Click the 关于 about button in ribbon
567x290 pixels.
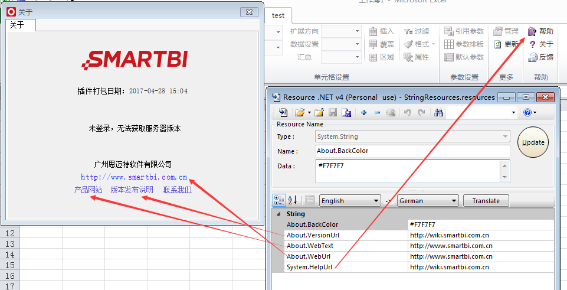(x=540, y=44)
